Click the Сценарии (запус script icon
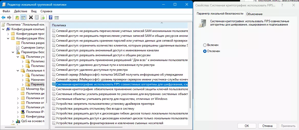The image size is (299, 130). [x=18, y=48]
